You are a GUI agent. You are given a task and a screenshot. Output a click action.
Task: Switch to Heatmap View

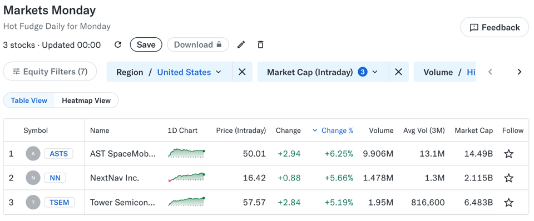click(86, 101)
